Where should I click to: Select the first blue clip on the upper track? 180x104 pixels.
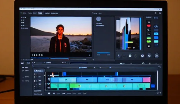[x=63, y=80]
